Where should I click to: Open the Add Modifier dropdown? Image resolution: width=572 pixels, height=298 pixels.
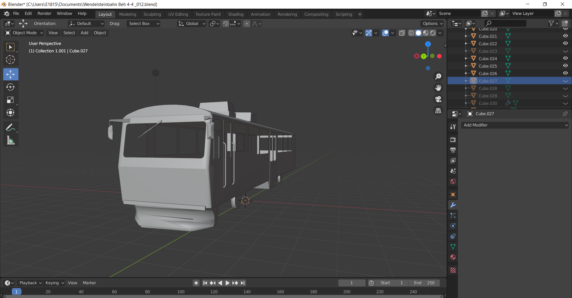coord(515,125)
